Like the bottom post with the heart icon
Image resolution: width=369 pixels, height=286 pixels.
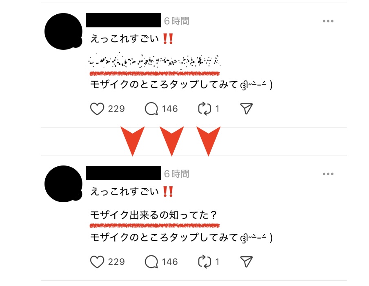(x=97, y=262)
